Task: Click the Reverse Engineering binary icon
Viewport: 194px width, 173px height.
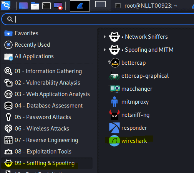Action: tap(8, 140)
